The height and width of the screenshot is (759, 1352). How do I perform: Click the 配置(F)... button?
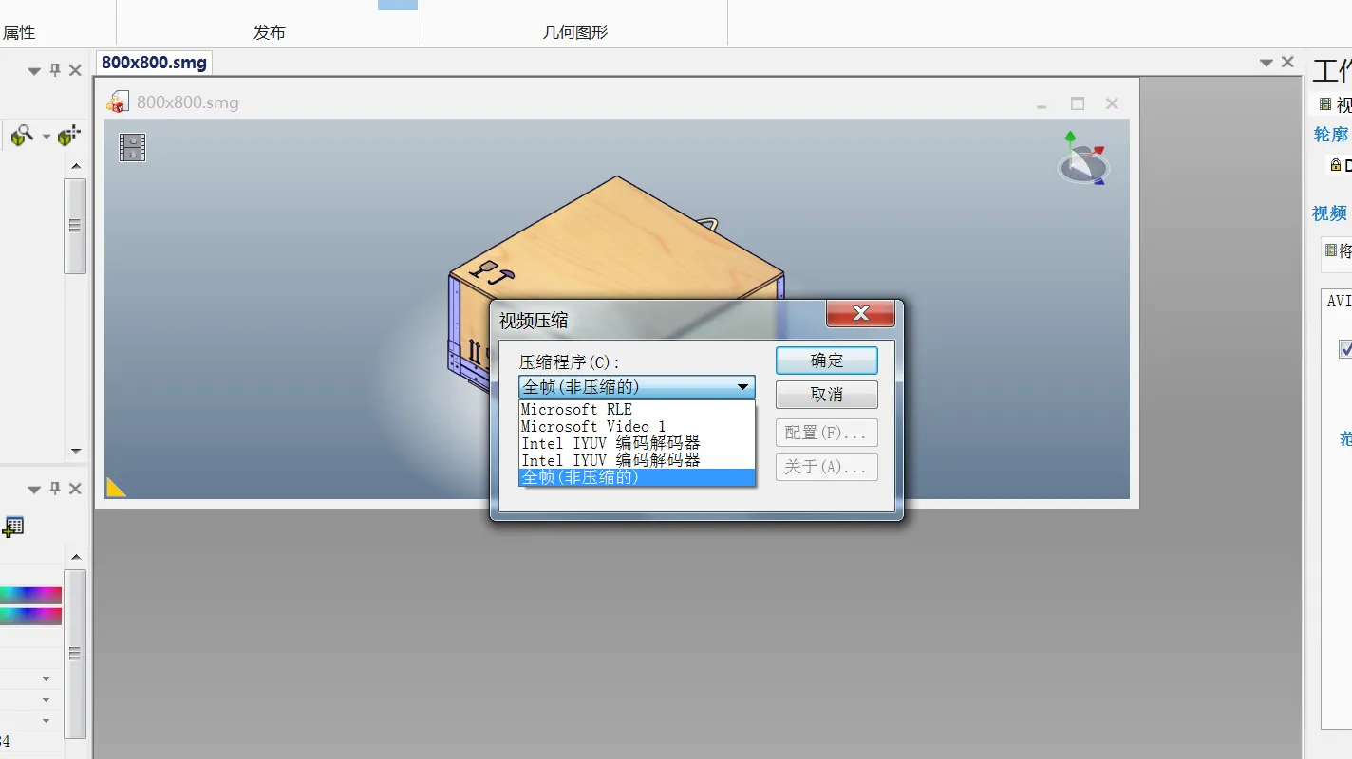click(x=827, y=433)
